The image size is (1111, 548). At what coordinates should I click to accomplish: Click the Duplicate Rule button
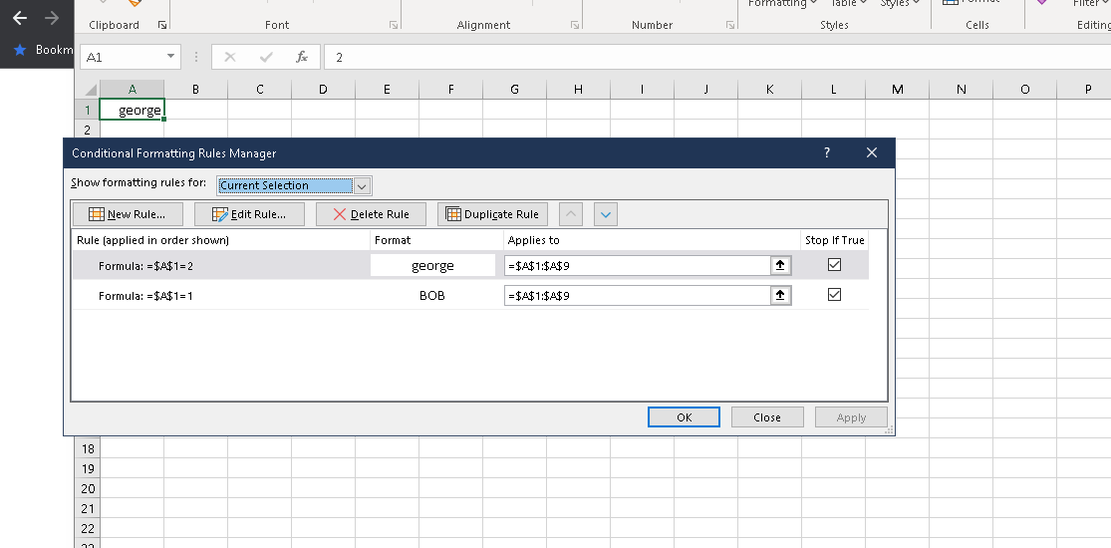tap(492, 214)
